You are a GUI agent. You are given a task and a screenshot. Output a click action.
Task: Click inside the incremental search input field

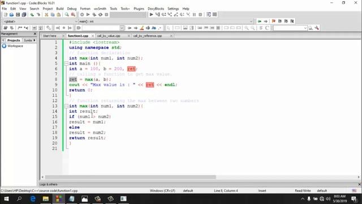[101, 28]
